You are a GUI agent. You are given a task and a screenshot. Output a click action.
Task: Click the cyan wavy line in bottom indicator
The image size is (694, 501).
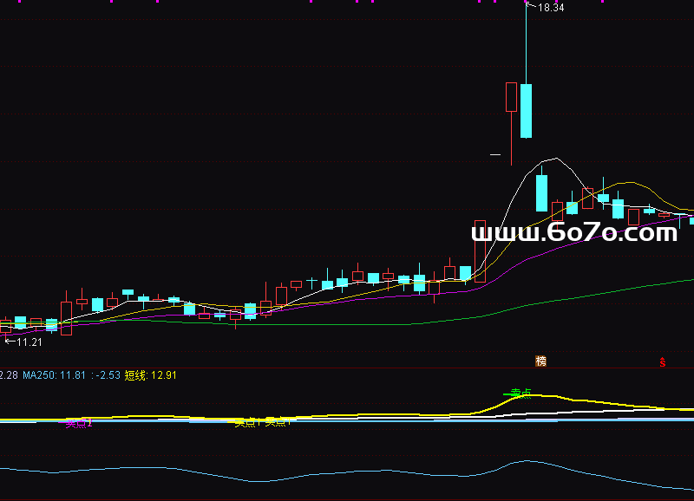tap(347, 475)
